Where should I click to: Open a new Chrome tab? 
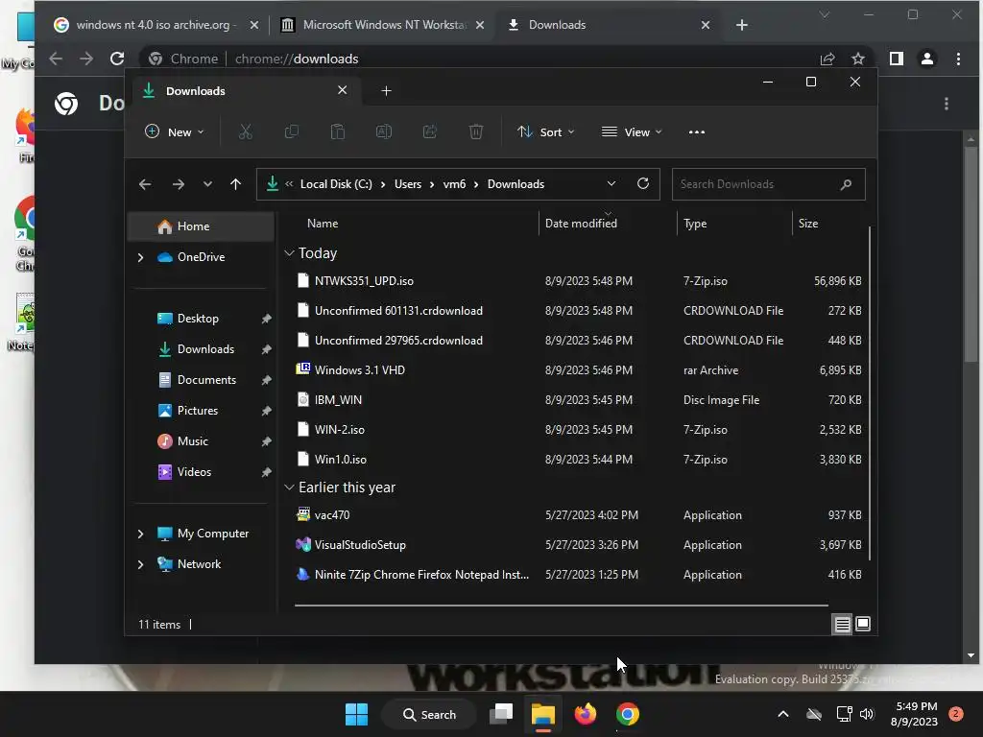coord(742,25)
